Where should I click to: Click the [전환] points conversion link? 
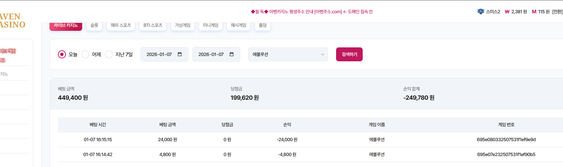[557, 12]
